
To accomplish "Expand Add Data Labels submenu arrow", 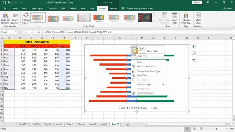I will (x=164, y=84).
